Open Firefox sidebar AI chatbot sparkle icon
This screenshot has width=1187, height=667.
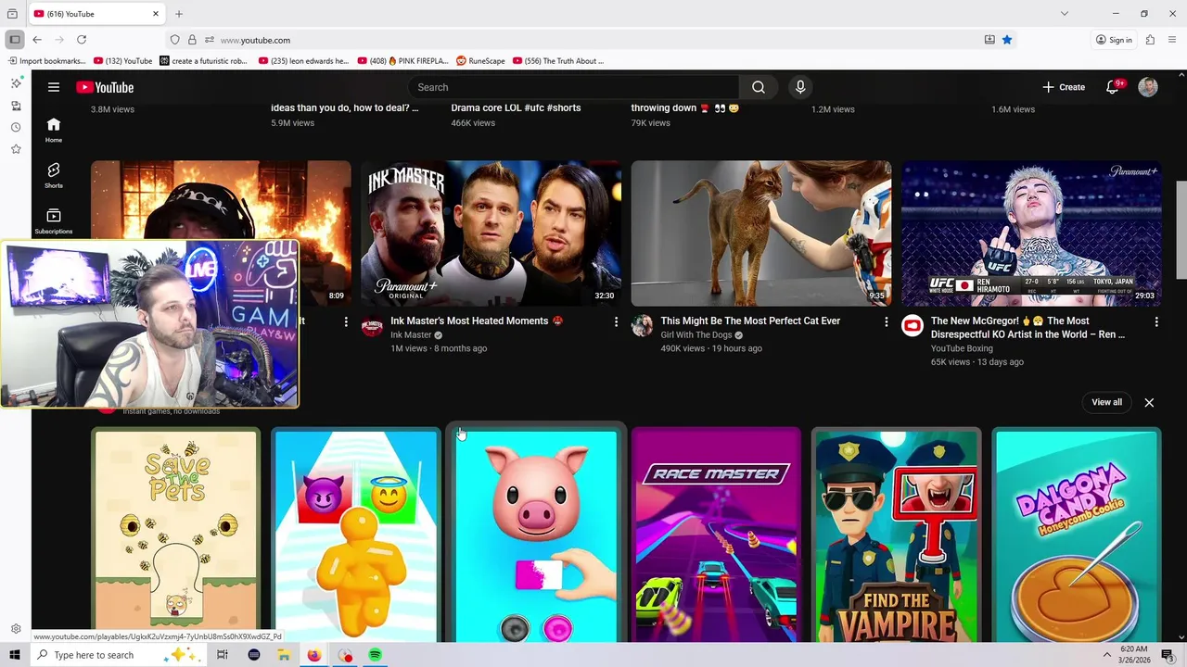[x=16, y=83]
